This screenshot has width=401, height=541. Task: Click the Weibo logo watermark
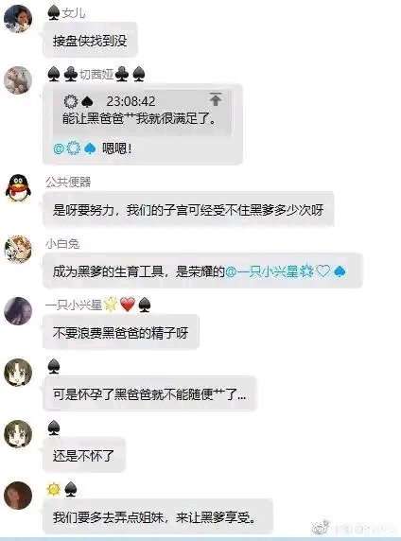click(321, 528)
